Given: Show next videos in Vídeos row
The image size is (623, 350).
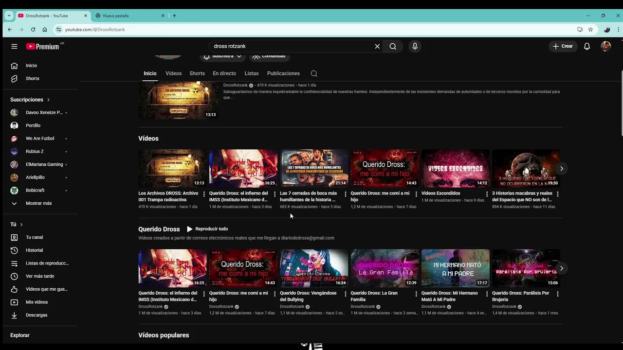Looking at the screenshot, I should [x=561, y=169].
